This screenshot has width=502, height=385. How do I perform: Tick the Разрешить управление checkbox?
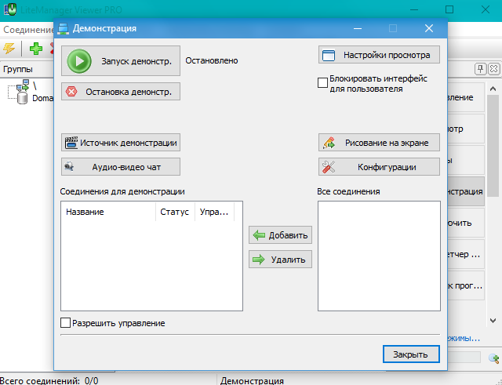point(66,322)
